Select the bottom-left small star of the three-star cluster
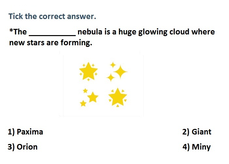 point(83,103)
